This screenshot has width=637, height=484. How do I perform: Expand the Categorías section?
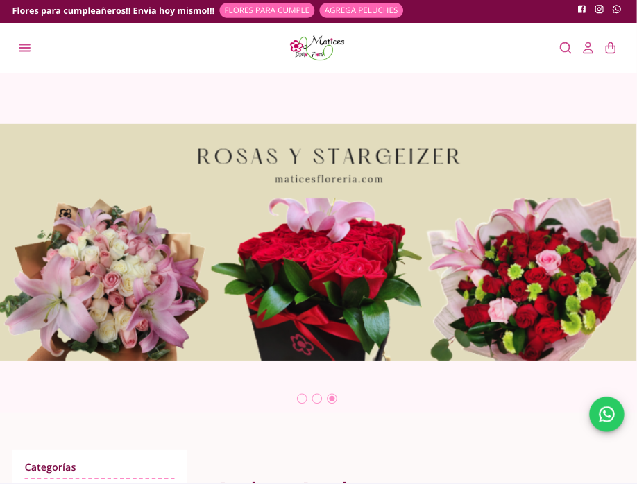51,467
